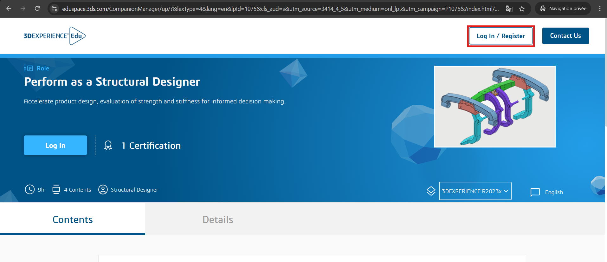Click the address bar URL field

tap(280, 9)
